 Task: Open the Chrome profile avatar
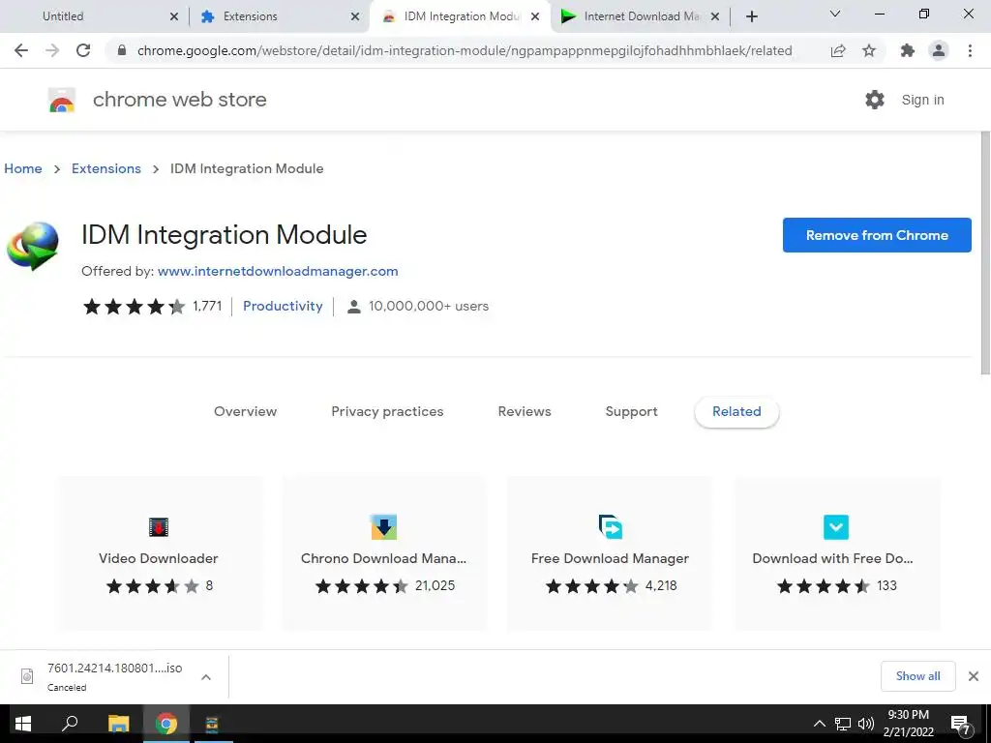(x=939, y=50)
